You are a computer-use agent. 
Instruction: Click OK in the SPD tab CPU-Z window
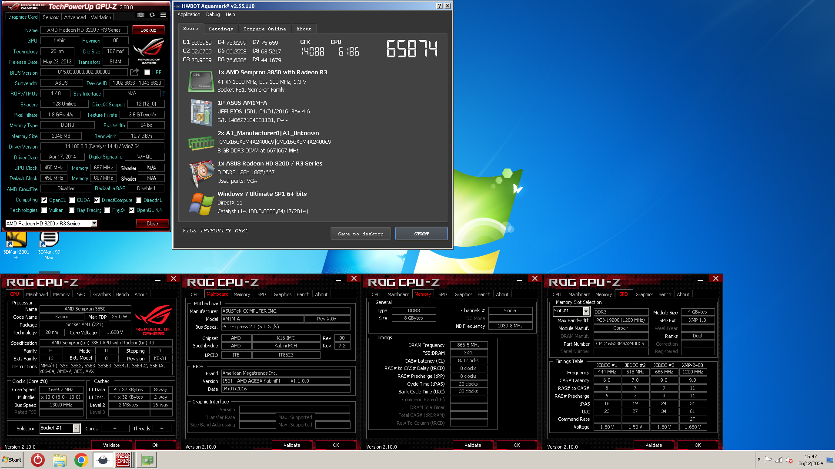[x=698, y=445]
